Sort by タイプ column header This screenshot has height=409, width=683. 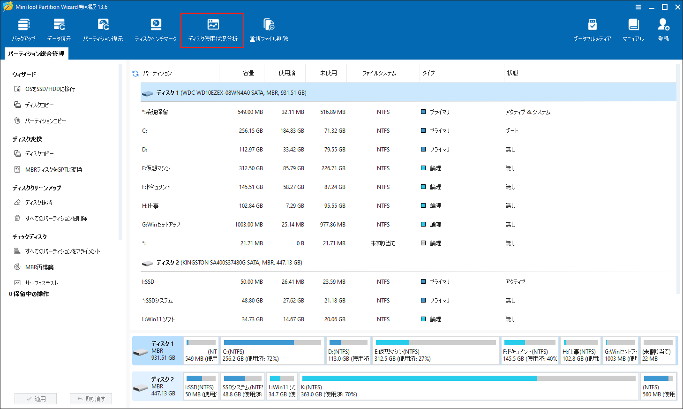(428, 73)
